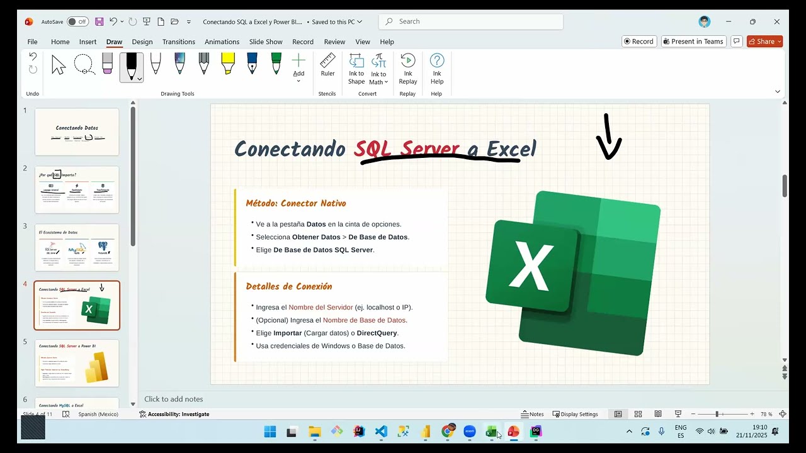
Task: Switch to the Insert tab
Action: 88,42
